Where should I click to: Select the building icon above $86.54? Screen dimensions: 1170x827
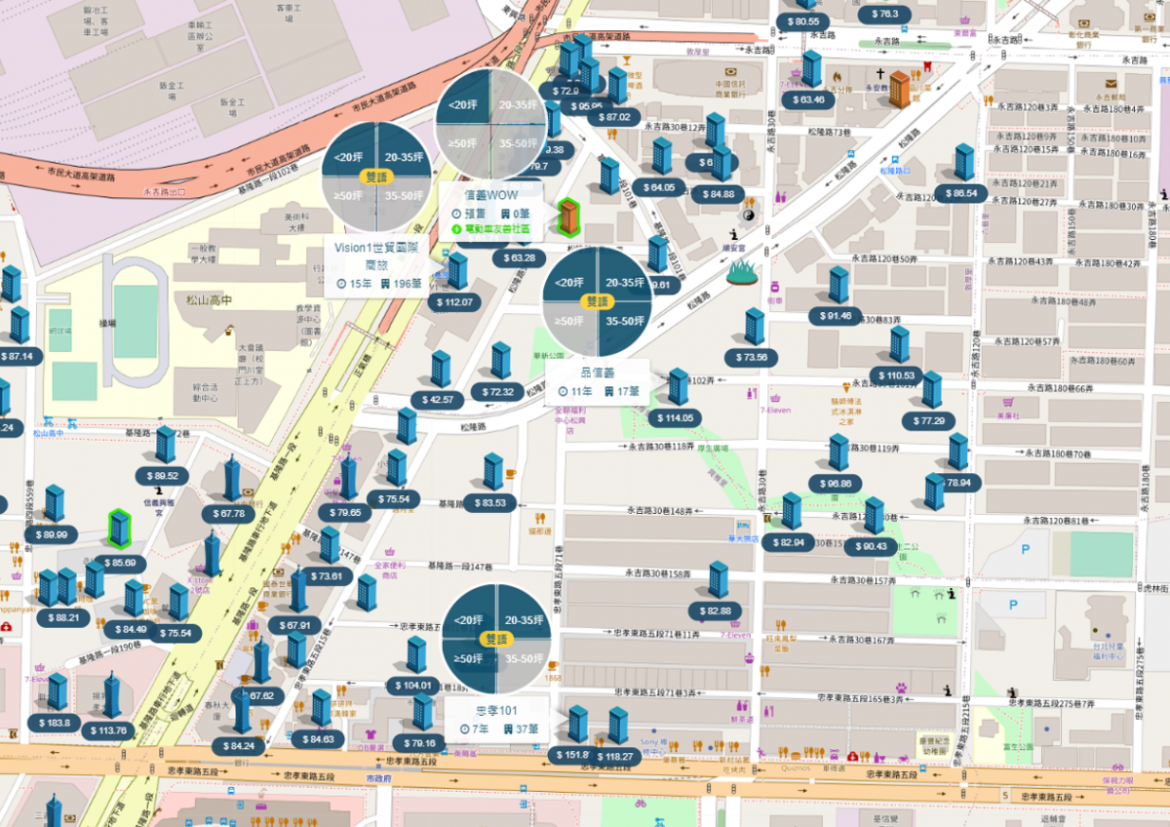tap(964, 162)
